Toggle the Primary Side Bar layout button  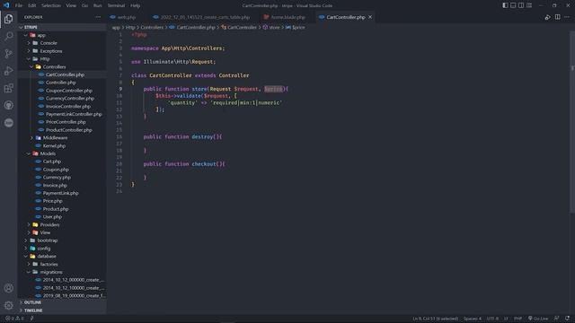tap(505, 5)
